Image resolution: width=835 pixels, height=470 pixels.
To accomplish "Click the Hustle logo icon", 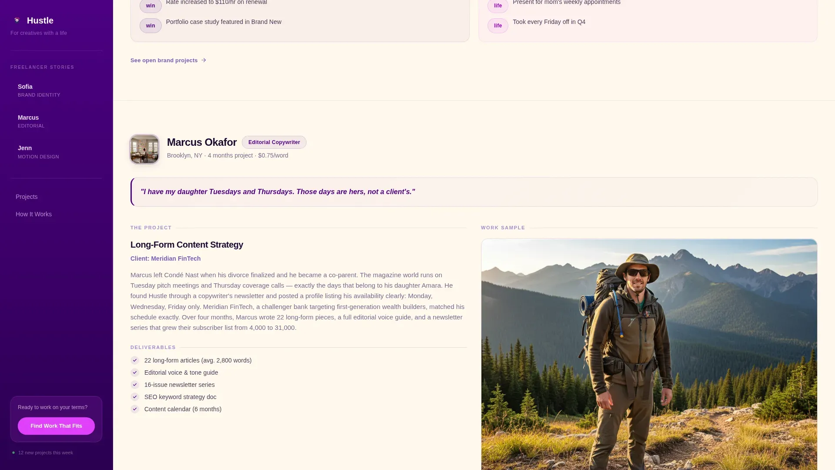I will coord(17,20).
